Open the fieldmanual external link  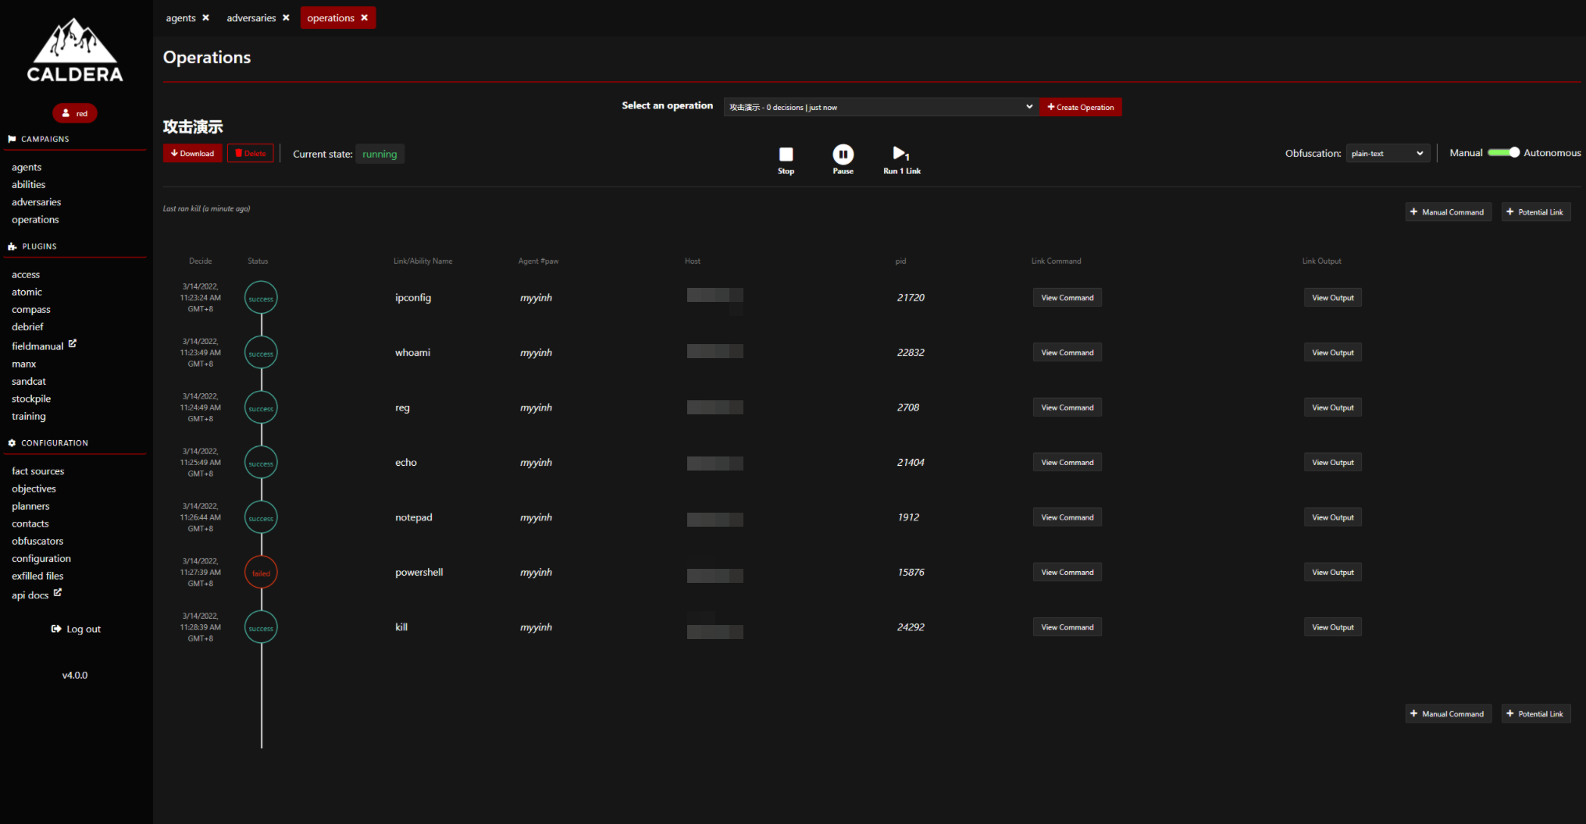click(44, 345)
